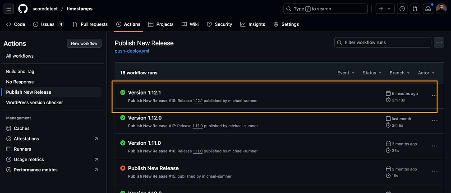Switch to the Settings tab

click(x=286, y=24)
